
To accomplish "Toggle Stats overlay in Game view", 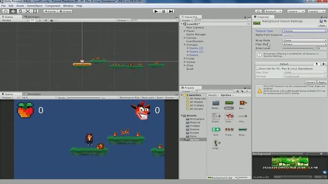I will point(159,98).
